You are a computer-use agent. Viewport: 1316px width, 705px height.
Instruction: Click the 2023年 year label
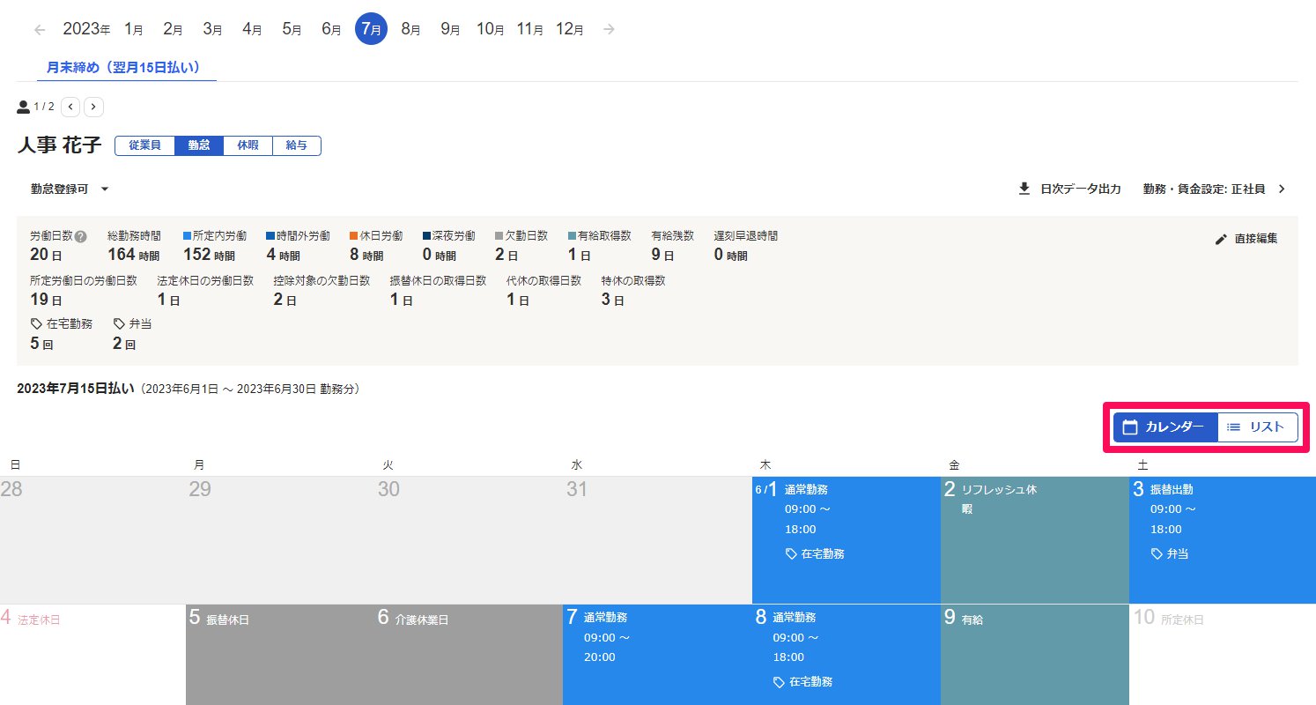[x=86, y=29]
